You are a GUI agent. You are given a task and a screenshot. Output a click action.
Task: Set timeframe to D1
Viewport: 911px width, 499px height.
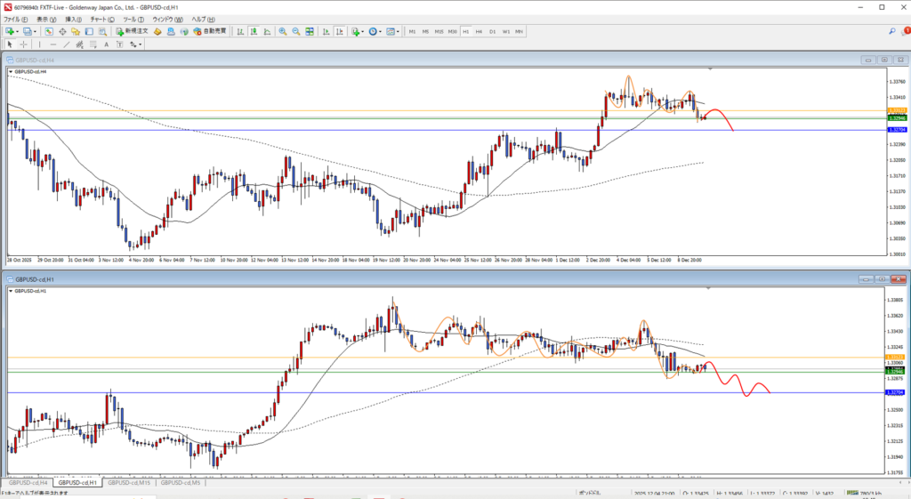pyautogui.click(x=492, y=31)
